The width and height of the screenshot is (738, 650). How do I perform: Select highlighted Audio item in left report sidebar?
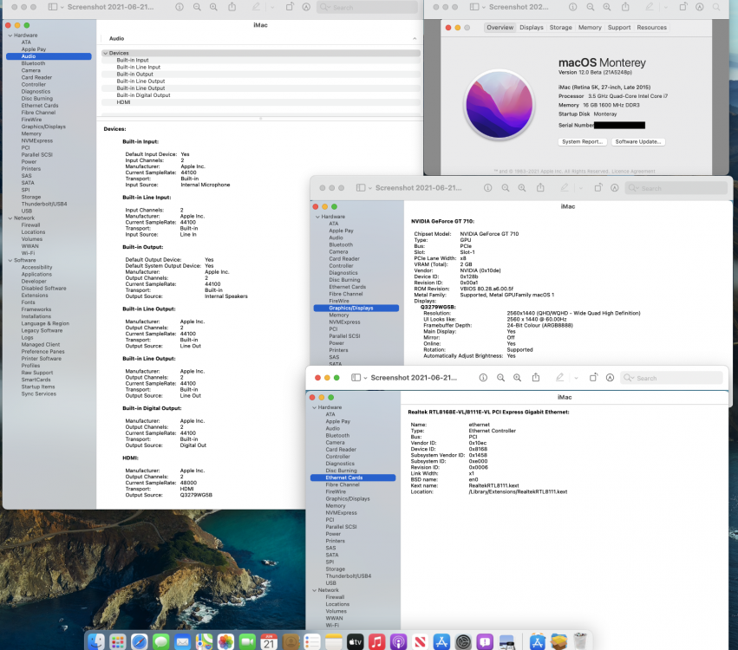49,56
